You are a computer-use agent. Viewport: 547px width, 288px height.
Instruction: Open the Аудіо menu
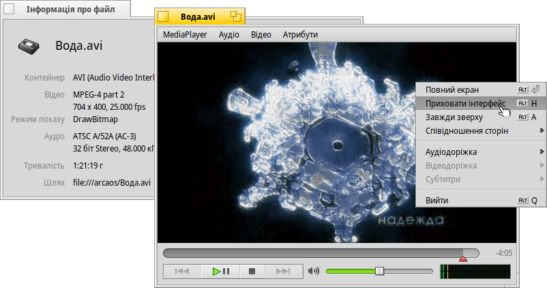pyautogui.click(x=229, y=35)
